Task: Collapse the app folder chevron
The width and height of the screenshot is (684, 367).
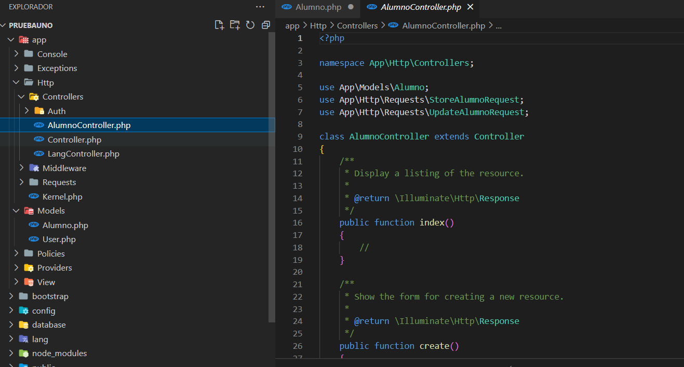Action: [11, 40]
